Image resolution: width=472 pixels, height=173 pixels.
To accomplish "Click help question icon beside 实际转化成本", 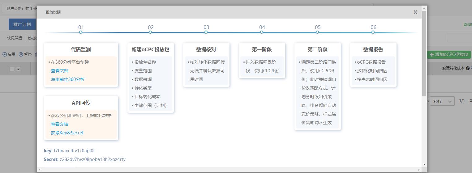I will pyautogui.click(x=467, y=68).
